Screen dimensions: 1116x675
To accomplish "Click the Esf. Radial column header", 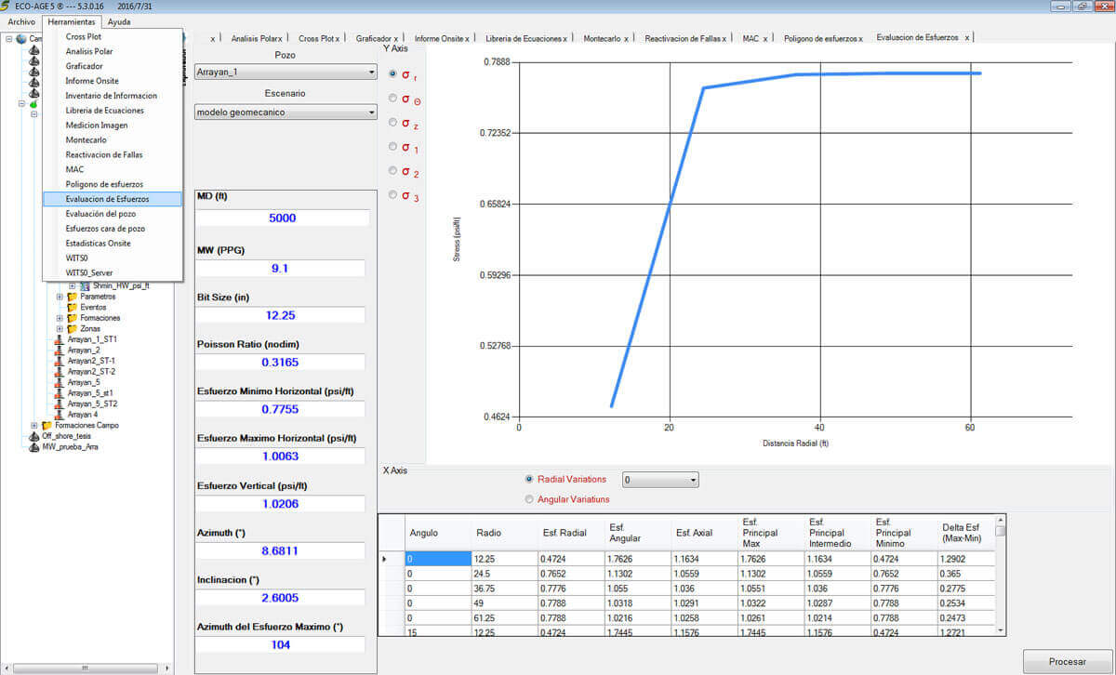I will pos(571,533).
